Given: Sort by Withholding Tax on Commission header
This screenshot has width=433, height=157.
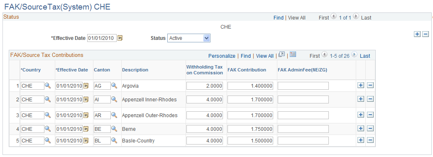Looking at the screenshot, I should (x=205, y=70).
